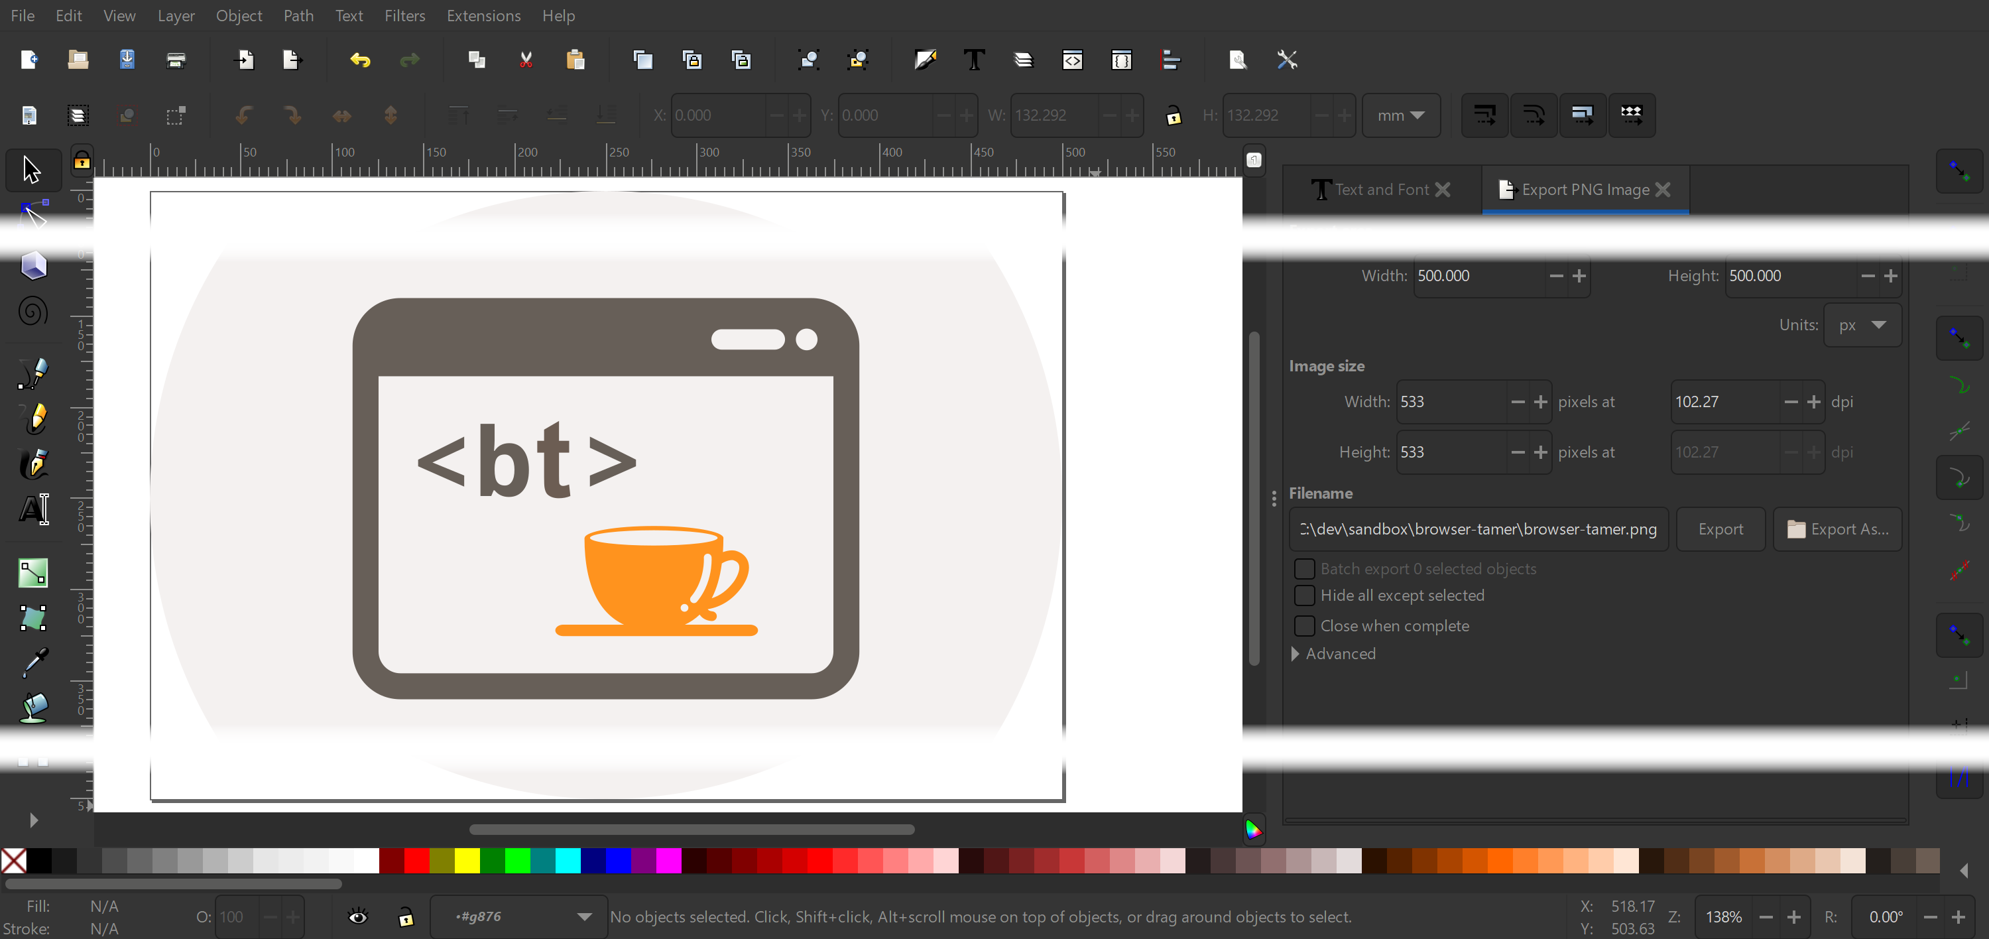This screenshot has width=1989, height=939.
Task: Copy the selection
Action: (x=477, y=60)
